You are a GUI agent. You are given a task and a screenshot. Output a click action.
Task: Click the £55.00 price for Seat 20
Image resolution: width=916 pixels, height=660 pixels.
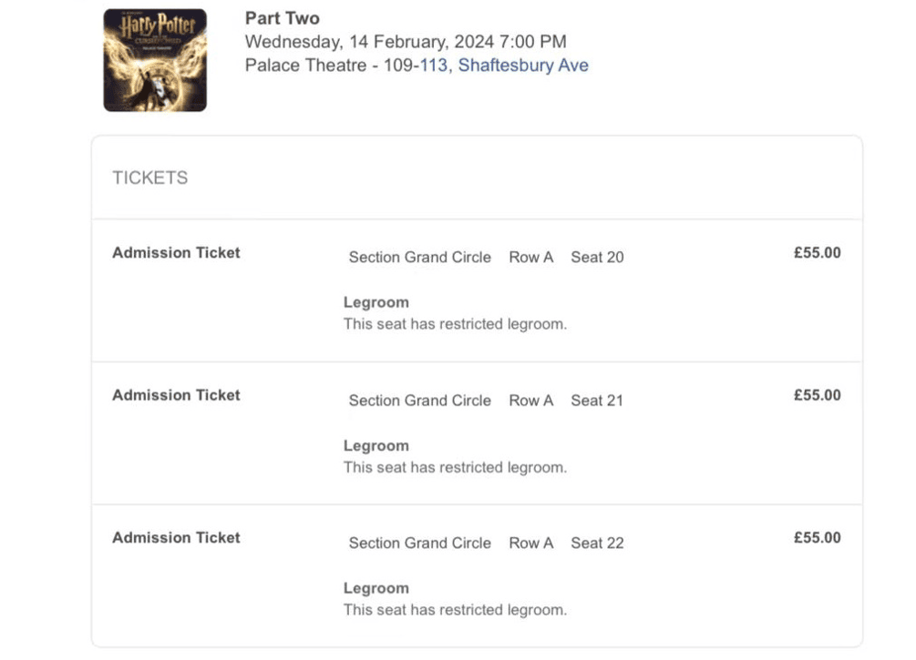[817, 253]
